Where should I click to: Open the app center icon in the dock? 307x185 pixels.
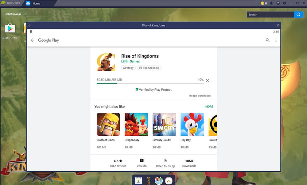[138, 180]
